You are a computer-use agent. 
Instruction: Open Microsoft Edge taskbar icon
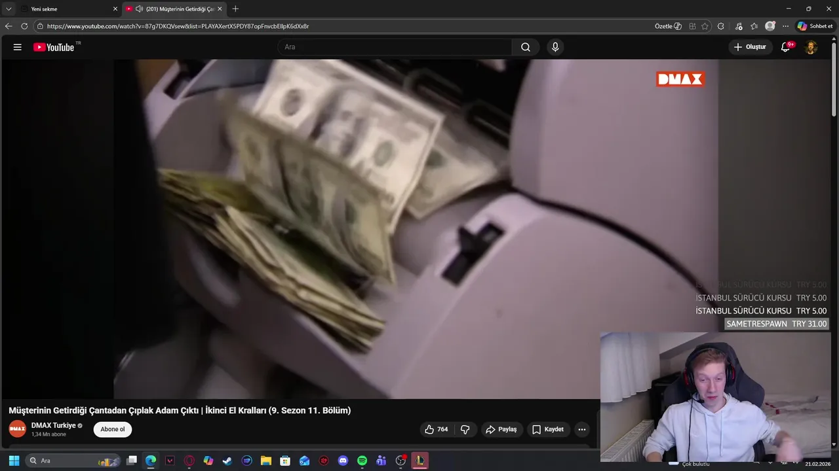click(151, 461)
